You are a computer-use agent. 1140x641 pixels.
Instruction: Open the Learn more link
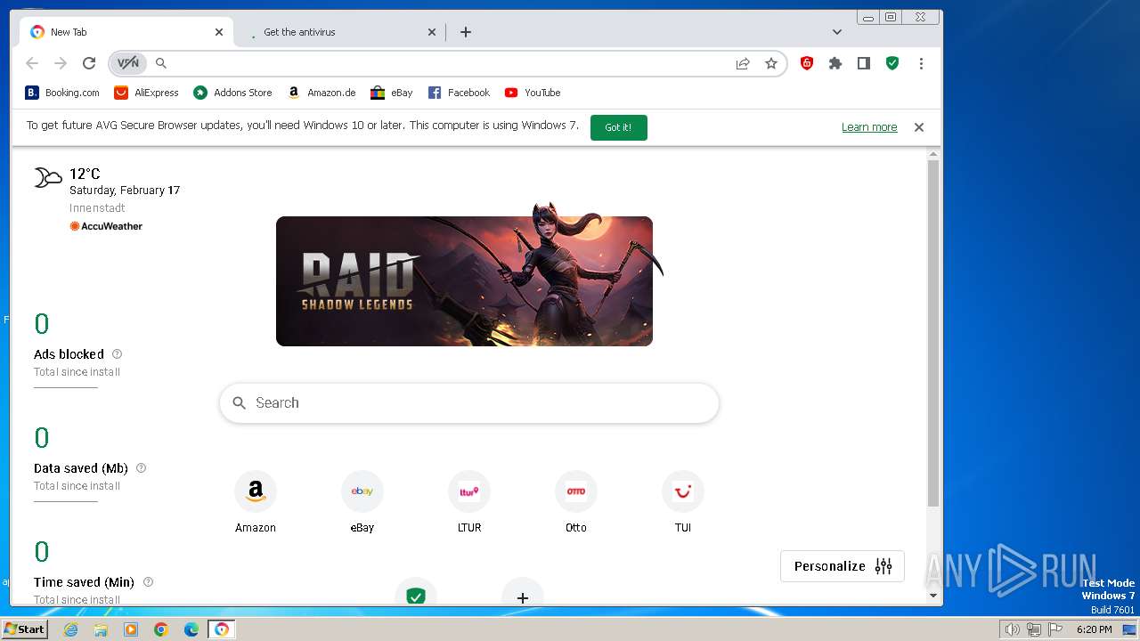pyautogui.click(x=869, y=127)
